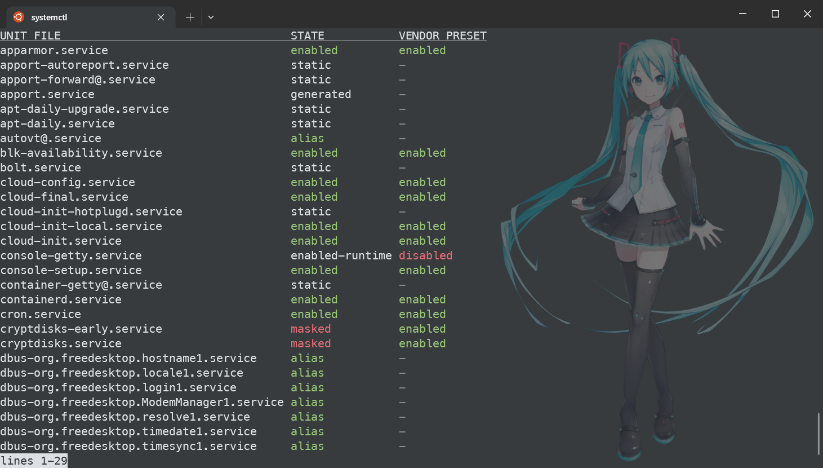Click console-setup.service unit name

click(x=71, y=270)
